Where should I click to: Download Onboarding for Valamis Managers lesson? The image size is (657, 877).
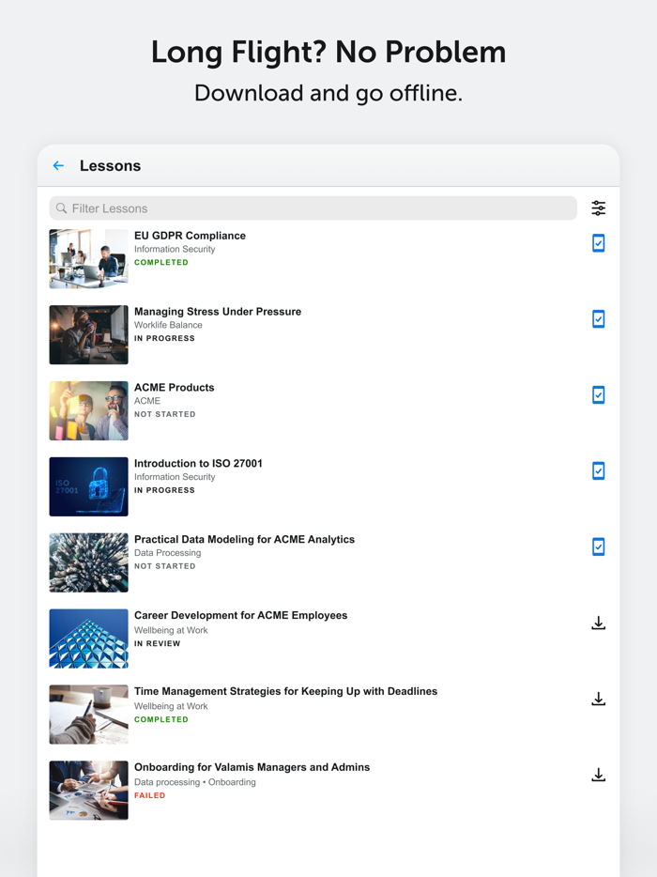point(598,775)
